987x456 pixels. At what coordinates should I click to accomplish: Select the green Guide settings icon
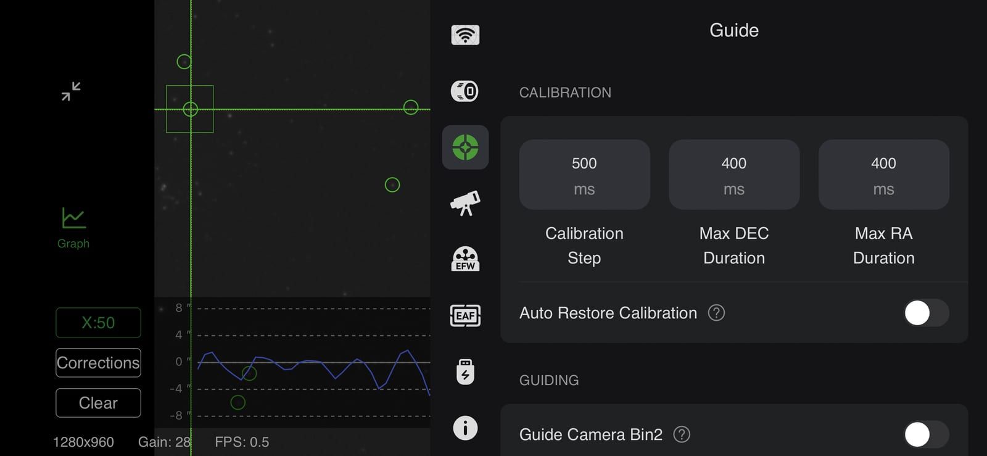[465, 147]
